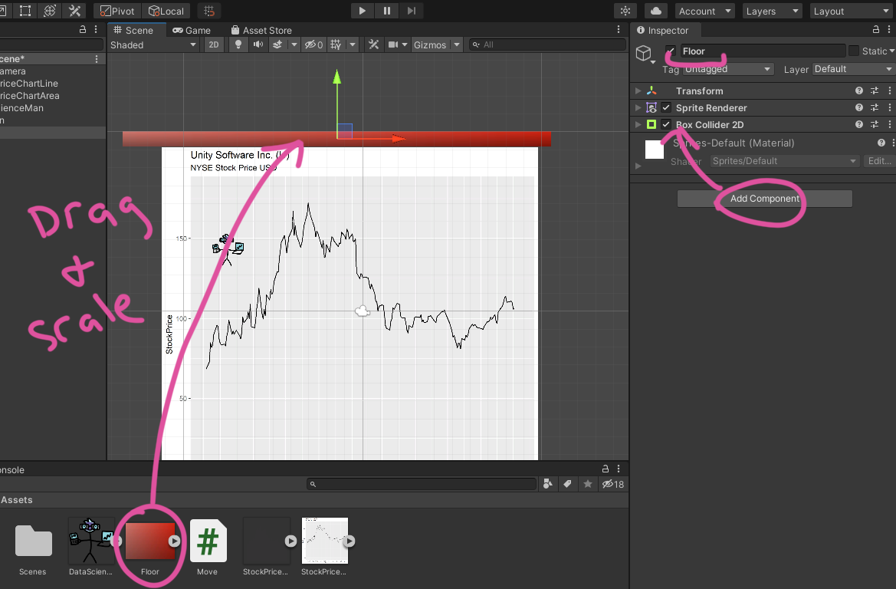Toggle Local handle rotation
896x589 pixels.
coord(166,11)
